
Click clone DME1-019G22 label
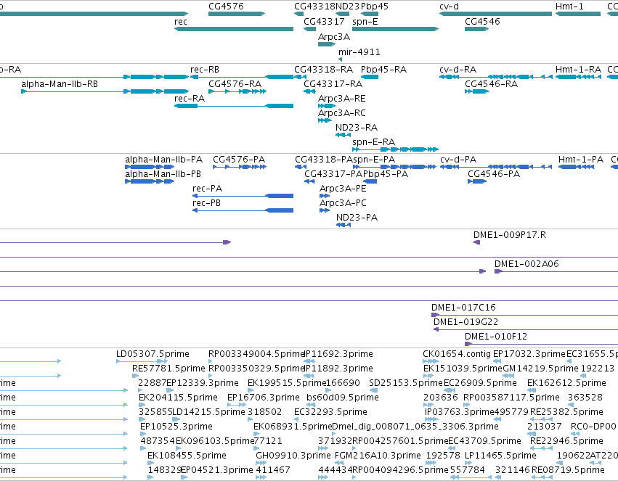(465, 322)
